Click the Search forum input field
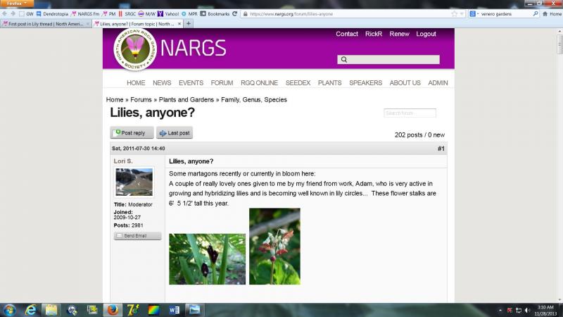Viewport: 563px width, 317px height. pyautogui.click(x=410, y=113)
